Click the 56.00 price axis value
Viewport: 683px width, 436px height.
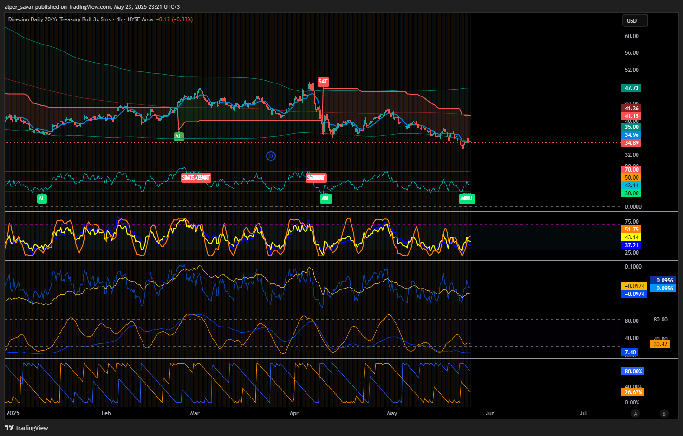click(x=631, y=53)
